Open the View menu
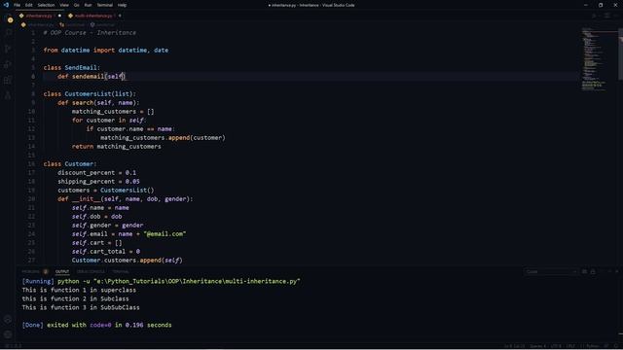Image resolution: width=623 pixels, height=350 pixels. [64, 5]
